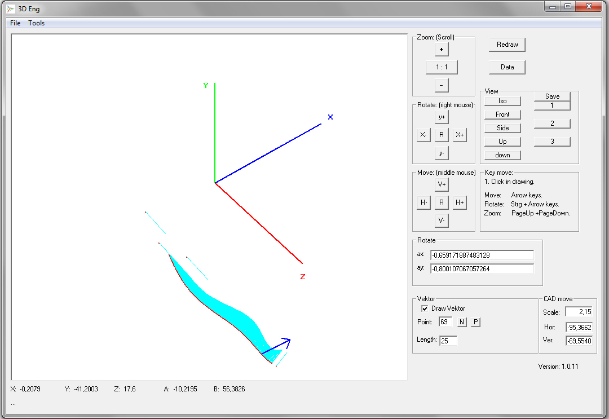Viewport: 609px width, 419px height.
Task: Move view right with H+ button
Action: 460,202
